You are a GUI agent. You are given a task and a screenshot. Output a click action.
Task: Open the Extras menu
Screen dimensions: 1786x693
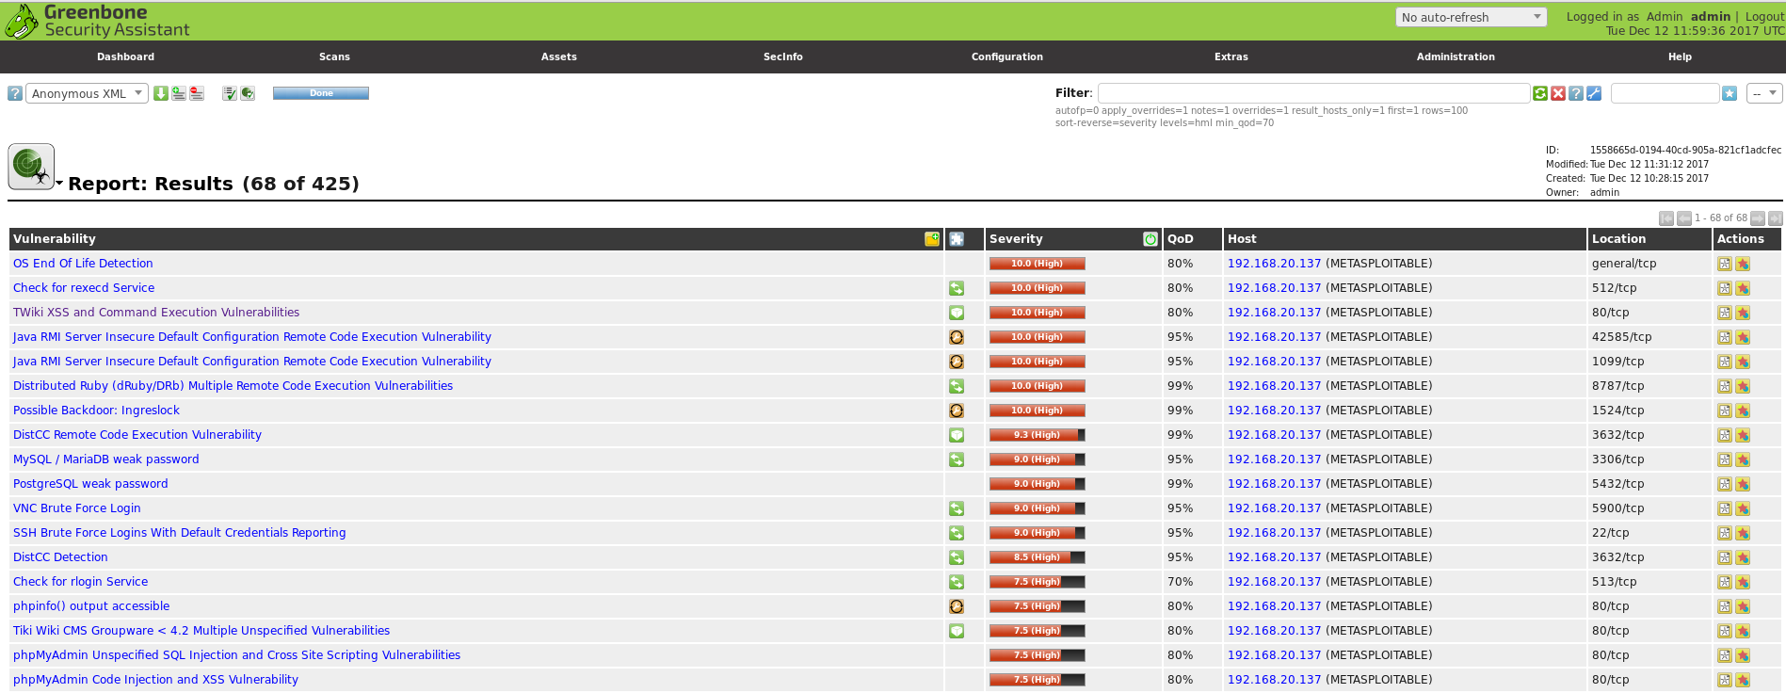pos(1231,56)
